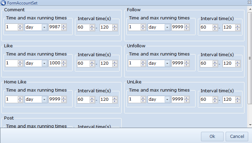Increase Follow interval minimum seconds
The width and height of the screenshot is (252, 143).
(x=215, y=26)
